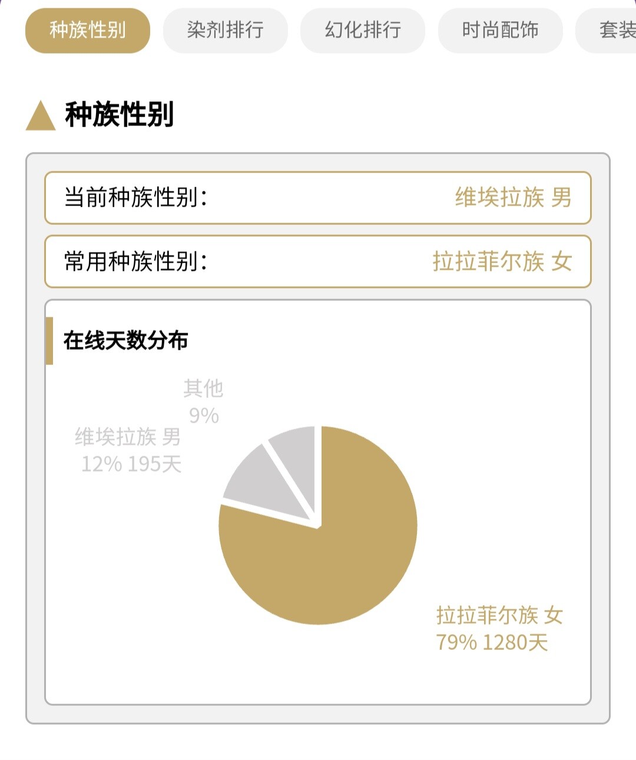Click the gold bar marker beside 在线天数分布
Viewport: 636px width, 760px height.
49,341
